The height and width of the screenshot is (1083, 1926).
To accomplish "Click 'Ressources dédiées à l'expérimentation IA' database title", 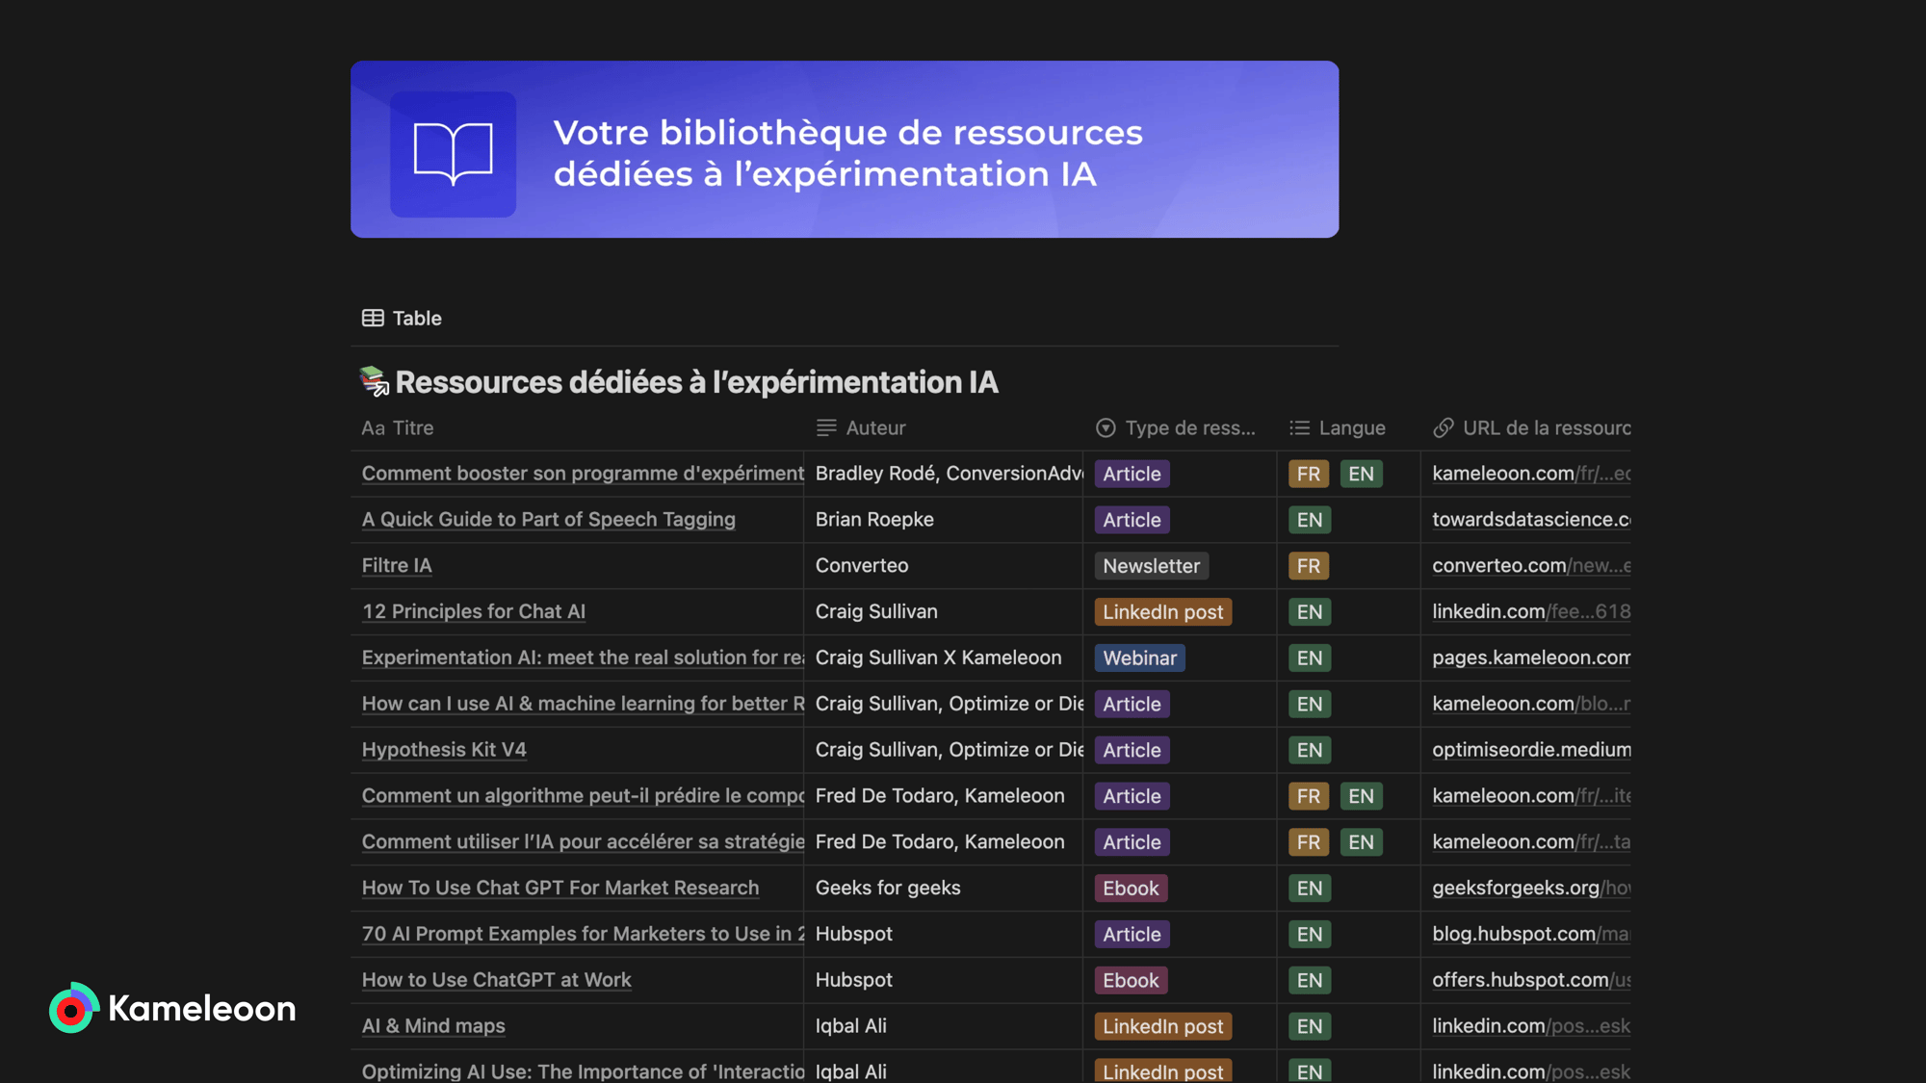I will click(696, 382).
